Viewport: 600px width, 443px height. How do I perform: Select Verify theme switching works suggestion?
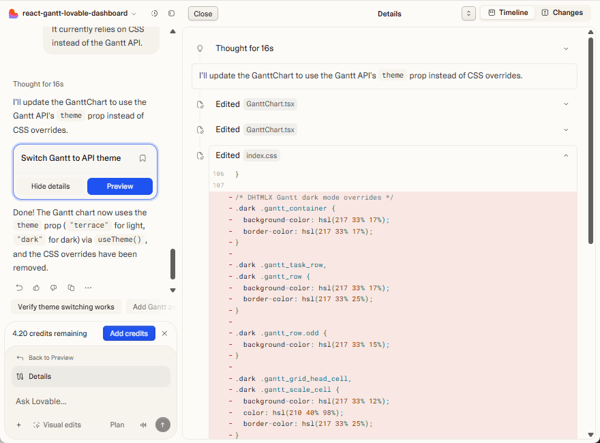coord(65,307)
